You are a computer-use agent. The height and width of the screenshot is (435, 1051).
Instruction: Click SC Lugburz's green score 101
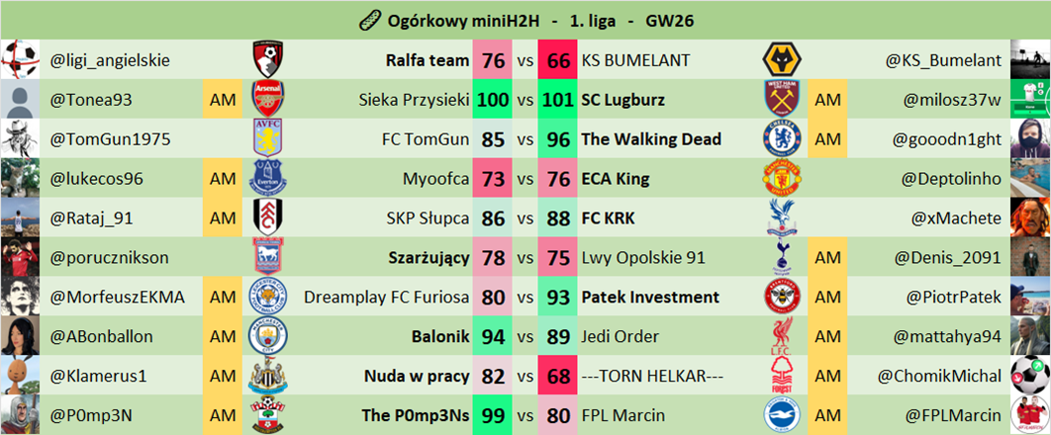coord(558,100)
